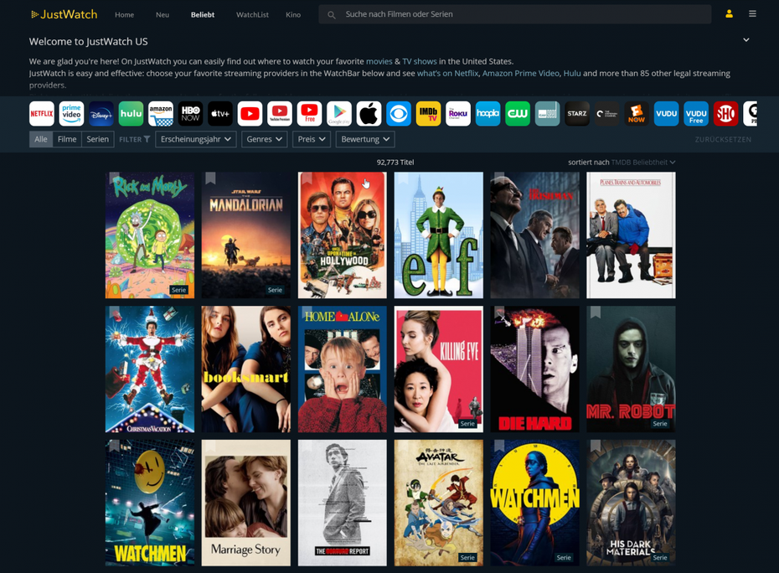Follow the 'movies' link in welcome text

coord(379,61)
